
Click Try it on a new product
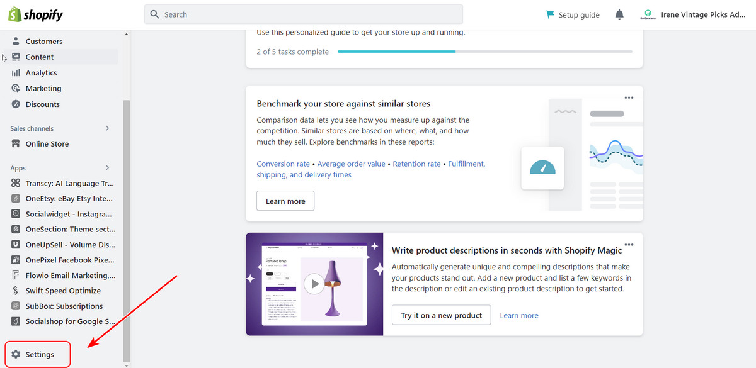(x=442, y=316)
